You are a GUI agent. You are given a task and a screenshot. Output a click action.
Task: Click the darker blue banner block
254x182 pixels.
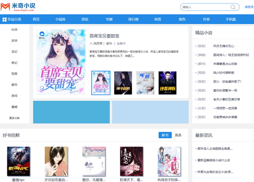71,112
